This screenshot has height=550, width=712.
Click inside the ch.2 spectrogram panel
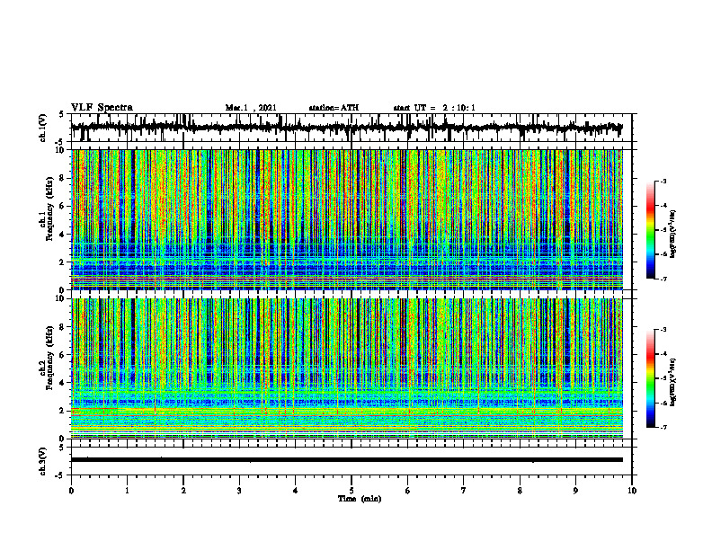coord(347,368)
